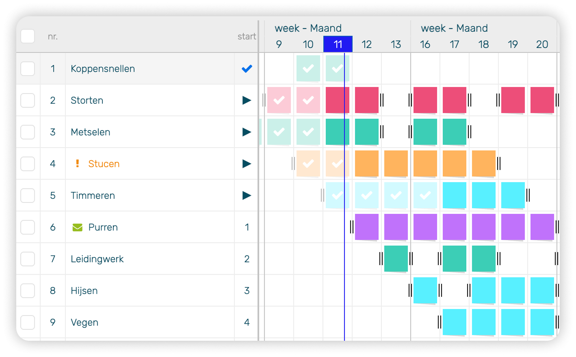Click start value 3 in the Hijsen row
This screenshot has height=357, width=576.
tap(247, 291)
